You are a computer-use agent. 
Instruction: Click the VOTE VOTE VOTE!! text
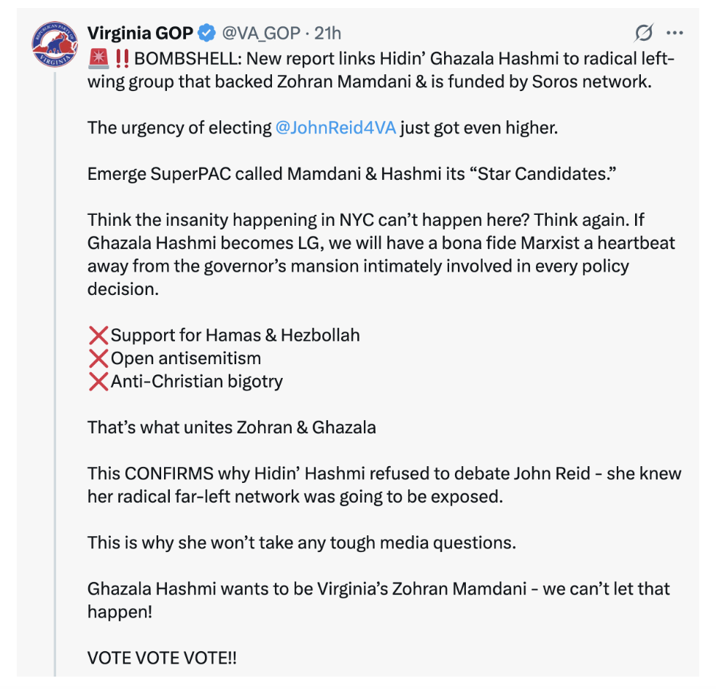click(162, 658)
